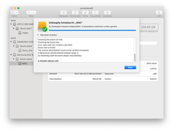Click the Külső sidebar section header

point(13,38)
